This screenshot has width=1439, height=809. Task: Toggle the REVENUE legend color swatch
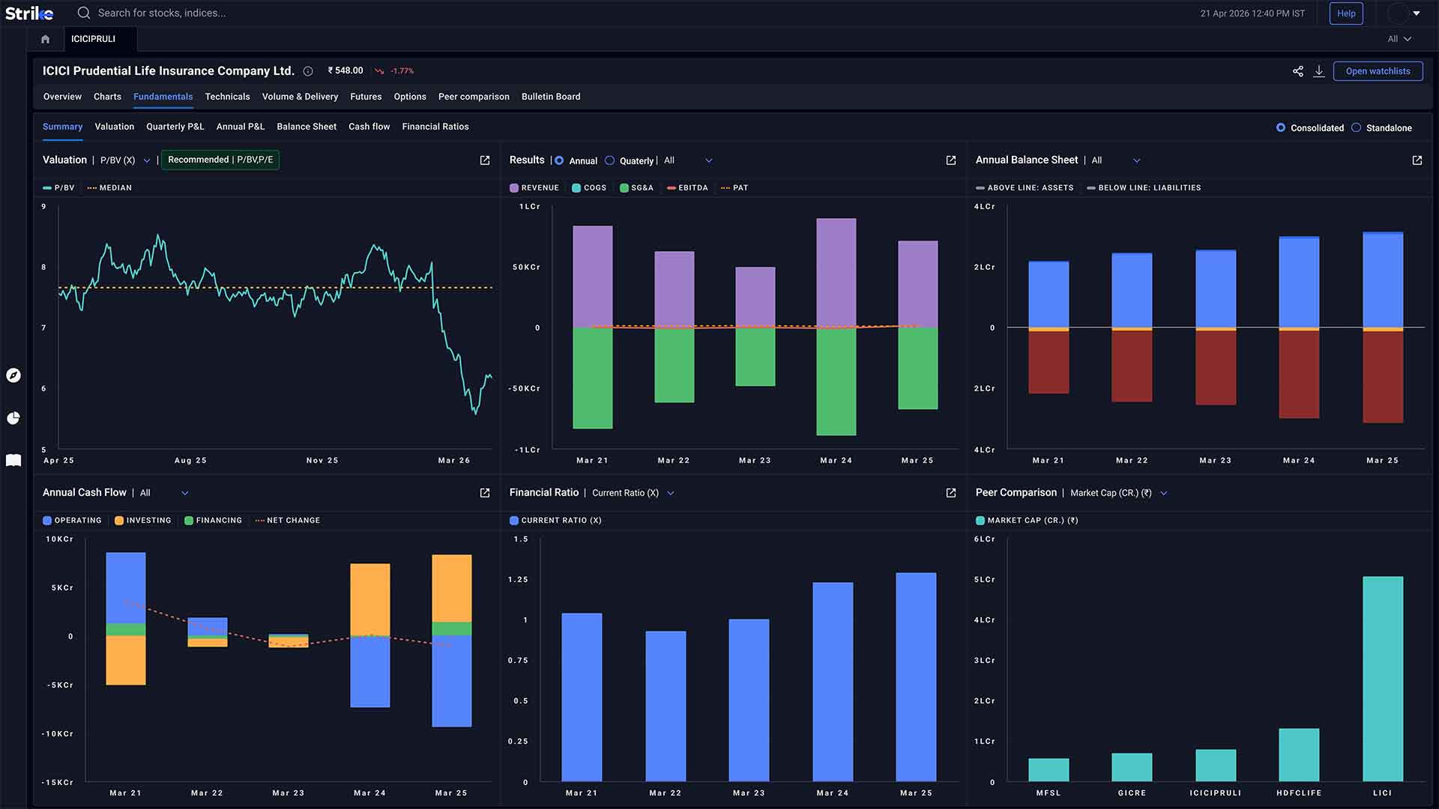coord(514,188)
